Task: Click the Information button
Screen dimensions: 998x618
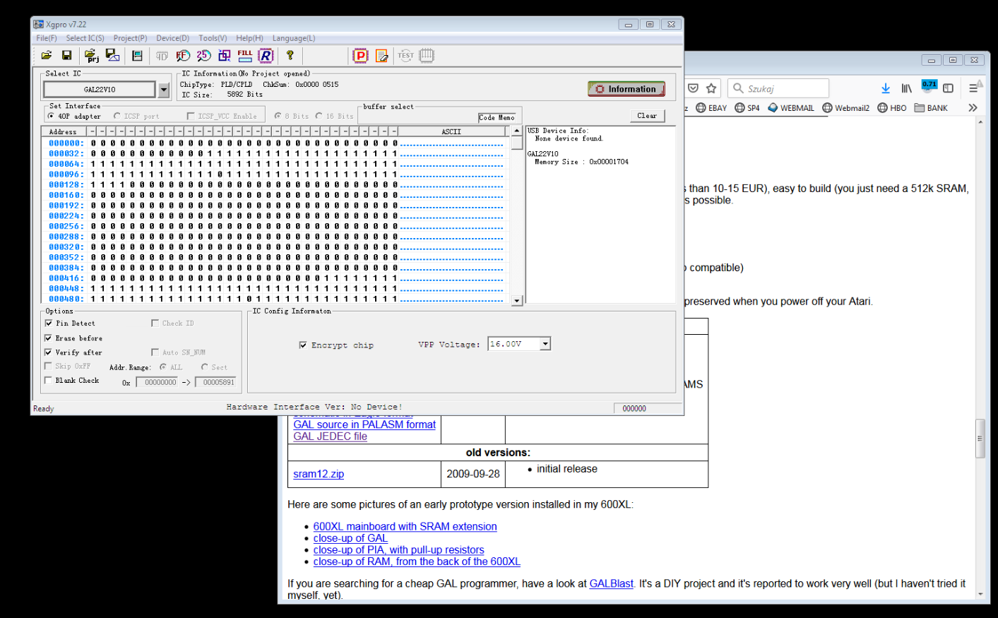Action: coord(626,89)
